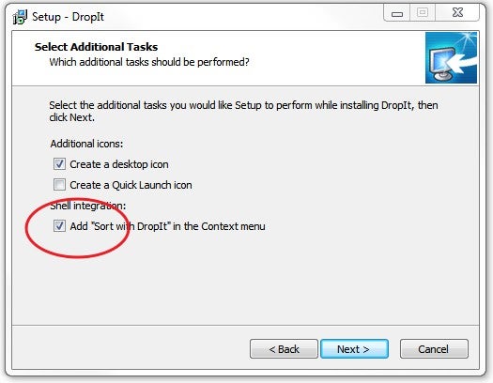493x383 pixels.
Task: Click the blue computer wizard image
Action: point(451,57)
